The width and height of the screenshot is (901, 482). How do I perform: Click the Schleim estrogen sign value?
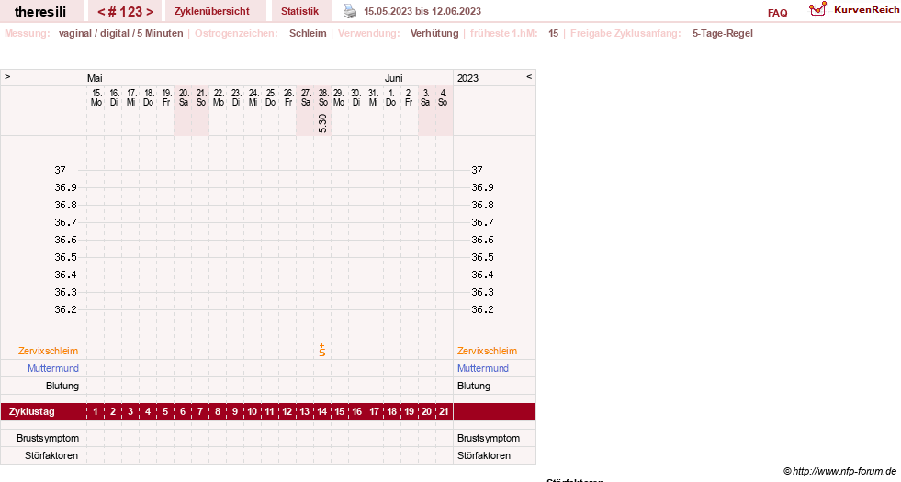308,33
